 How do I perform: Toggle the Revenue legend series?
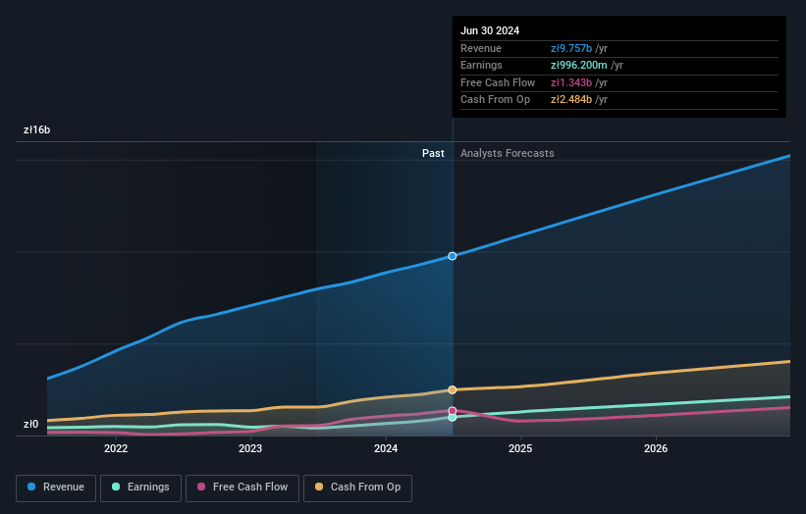click(56, 488)
